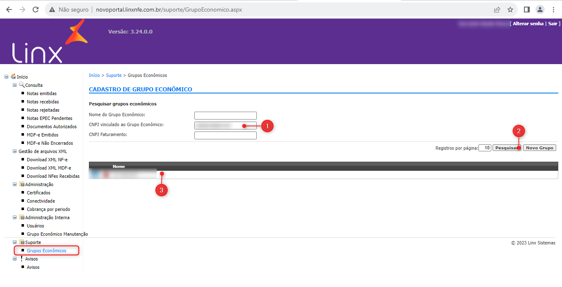Collapse the Início root tree node
The width and height of the screenshot is (562, 287).
[x=7, y=77]
